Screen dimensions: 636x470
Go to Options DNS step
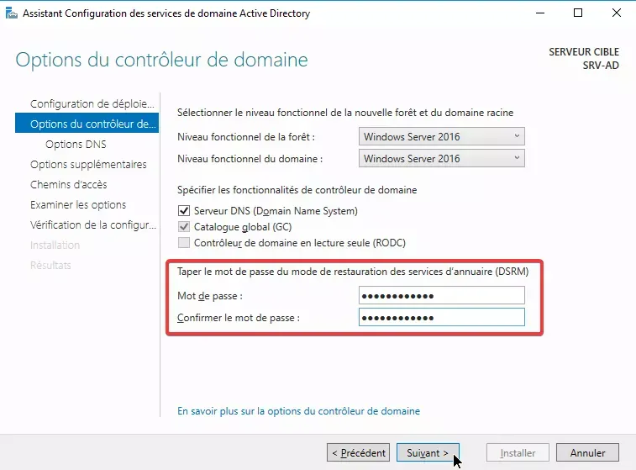point(76,145)
